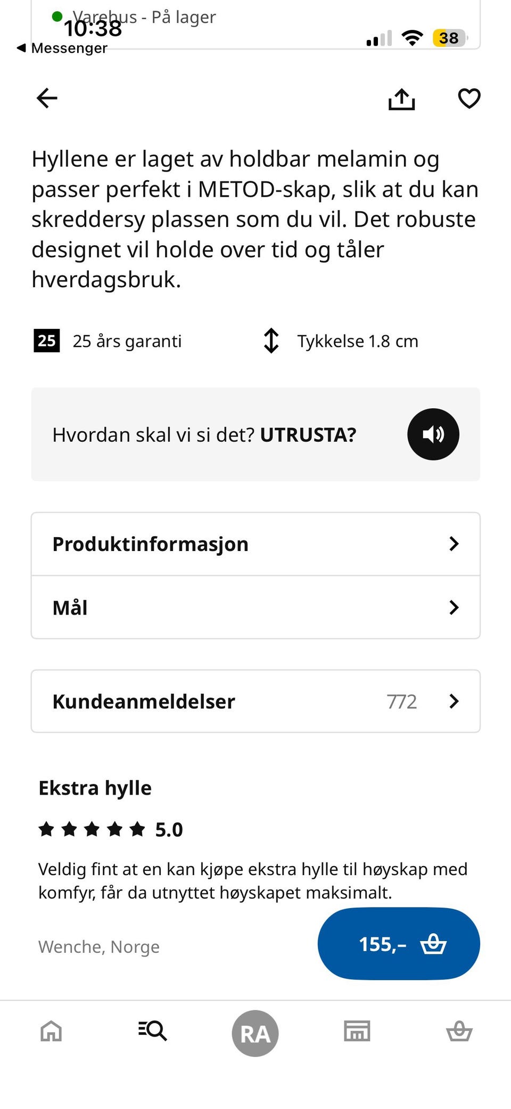Add to cart with 155,- button
This screenshot has height=1109, width=511.
point(399,944)
